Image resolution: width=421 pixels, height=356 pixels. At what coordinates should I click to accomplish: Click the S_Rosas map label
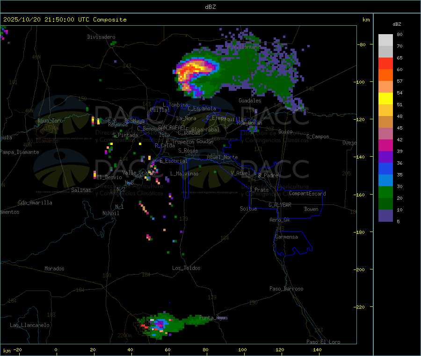coord(188,151)
